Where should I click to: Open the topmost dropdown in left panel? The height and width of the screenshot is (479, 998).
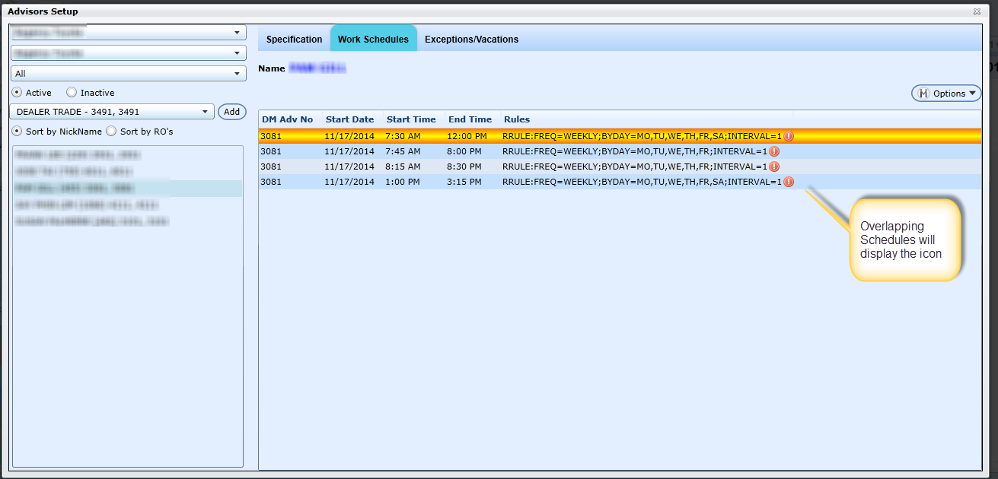click(x=237, y=33)
